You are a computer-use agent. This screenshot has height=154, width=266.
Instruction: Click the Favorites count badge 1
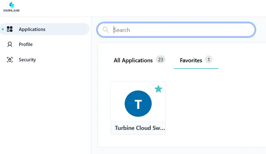point(209,59)
